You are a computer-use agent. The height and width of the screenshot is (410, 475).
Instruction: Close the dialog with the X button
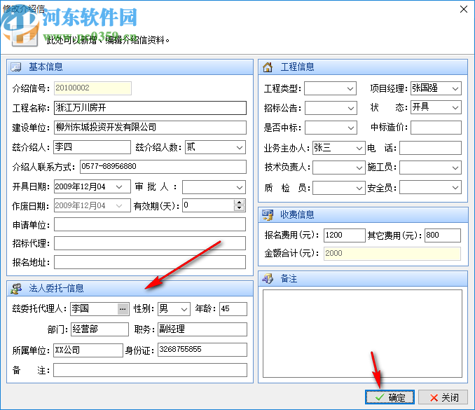click(464, 9)
